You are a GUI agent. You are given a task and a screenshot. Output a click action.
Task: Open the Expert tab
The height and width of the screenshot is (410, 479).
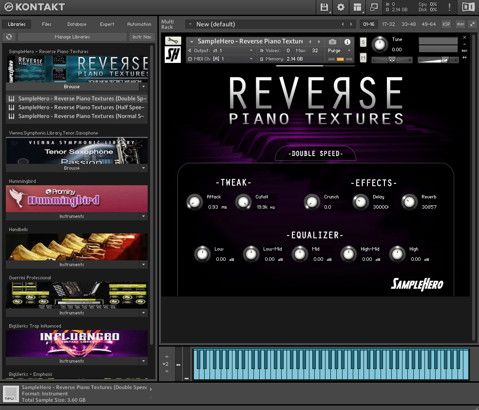[x=107, y=24]
